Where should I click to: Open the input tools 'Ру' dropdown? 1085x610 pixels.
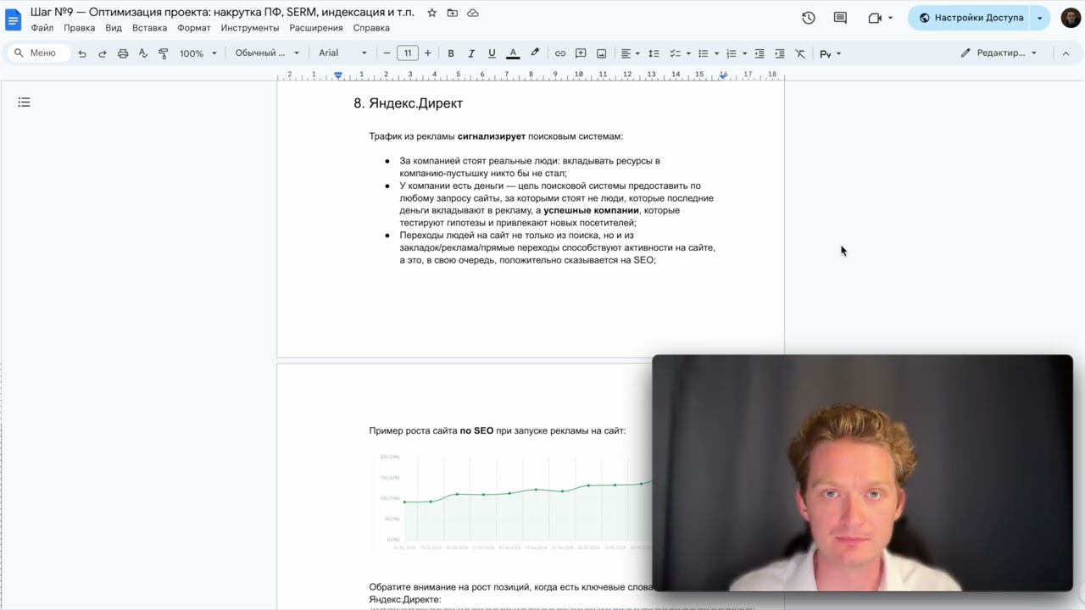click(x=830, y=53)
